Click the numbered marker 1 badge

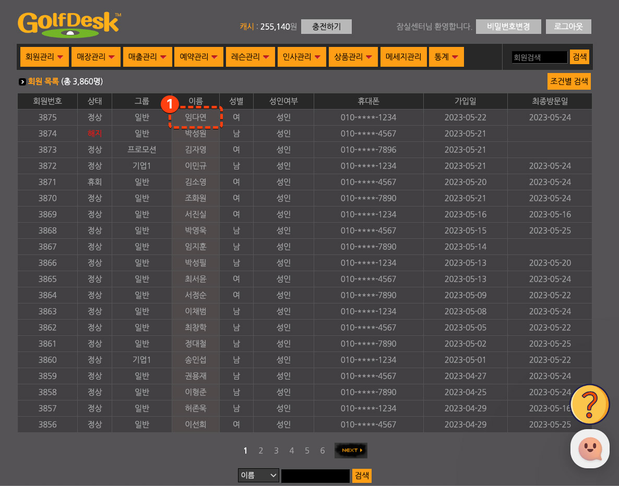tap(170, 104)
